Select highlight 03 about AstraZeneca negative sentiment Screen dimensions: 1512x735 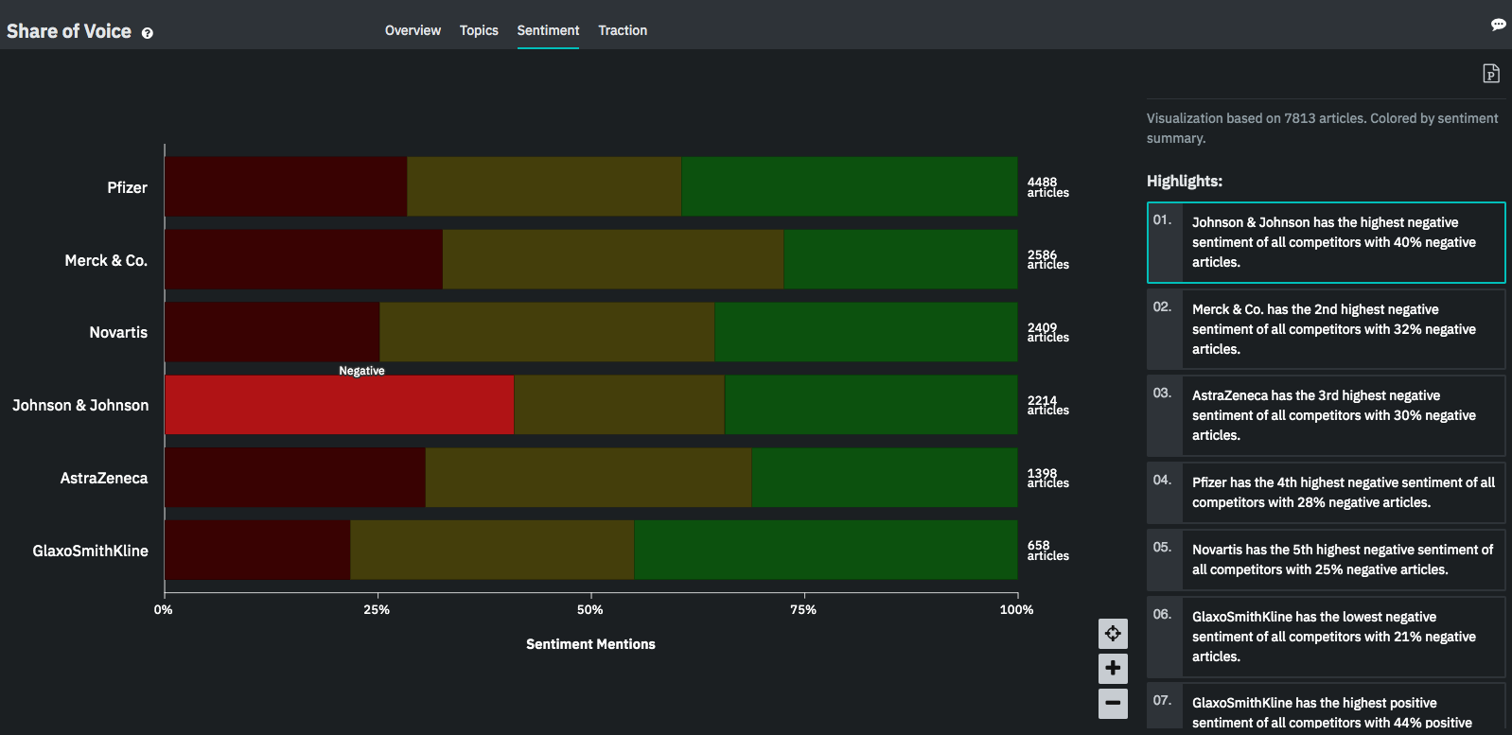[x=1326, y=415]
